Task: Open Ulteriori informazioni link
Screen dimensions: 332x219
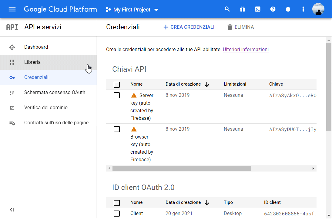Action: tap(246, 50)
